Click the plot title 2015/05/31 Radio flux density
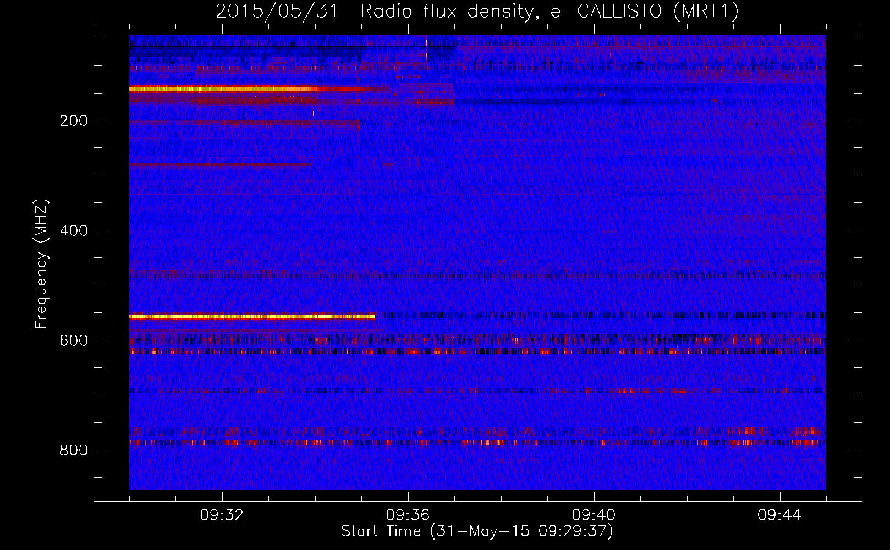This screenshot has height=550, width=890. coord(476,11)
